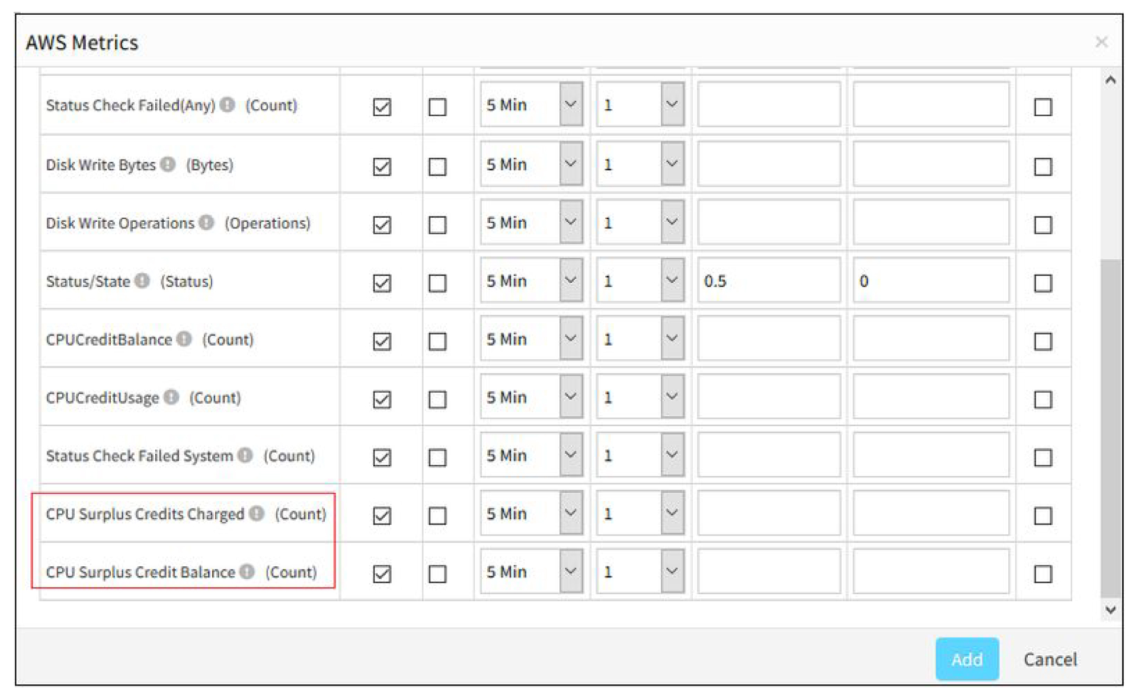Image resolution: width=1138 pixels, height=698 pixels.
Task: Click the CPUCreditBalance info icon
Action: click(x=184, y=339)
